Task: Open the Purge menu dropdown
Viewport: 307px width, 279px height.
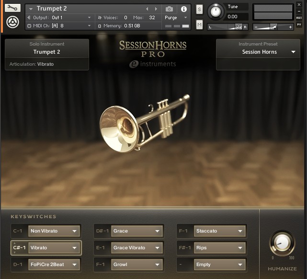Action: 185,18
